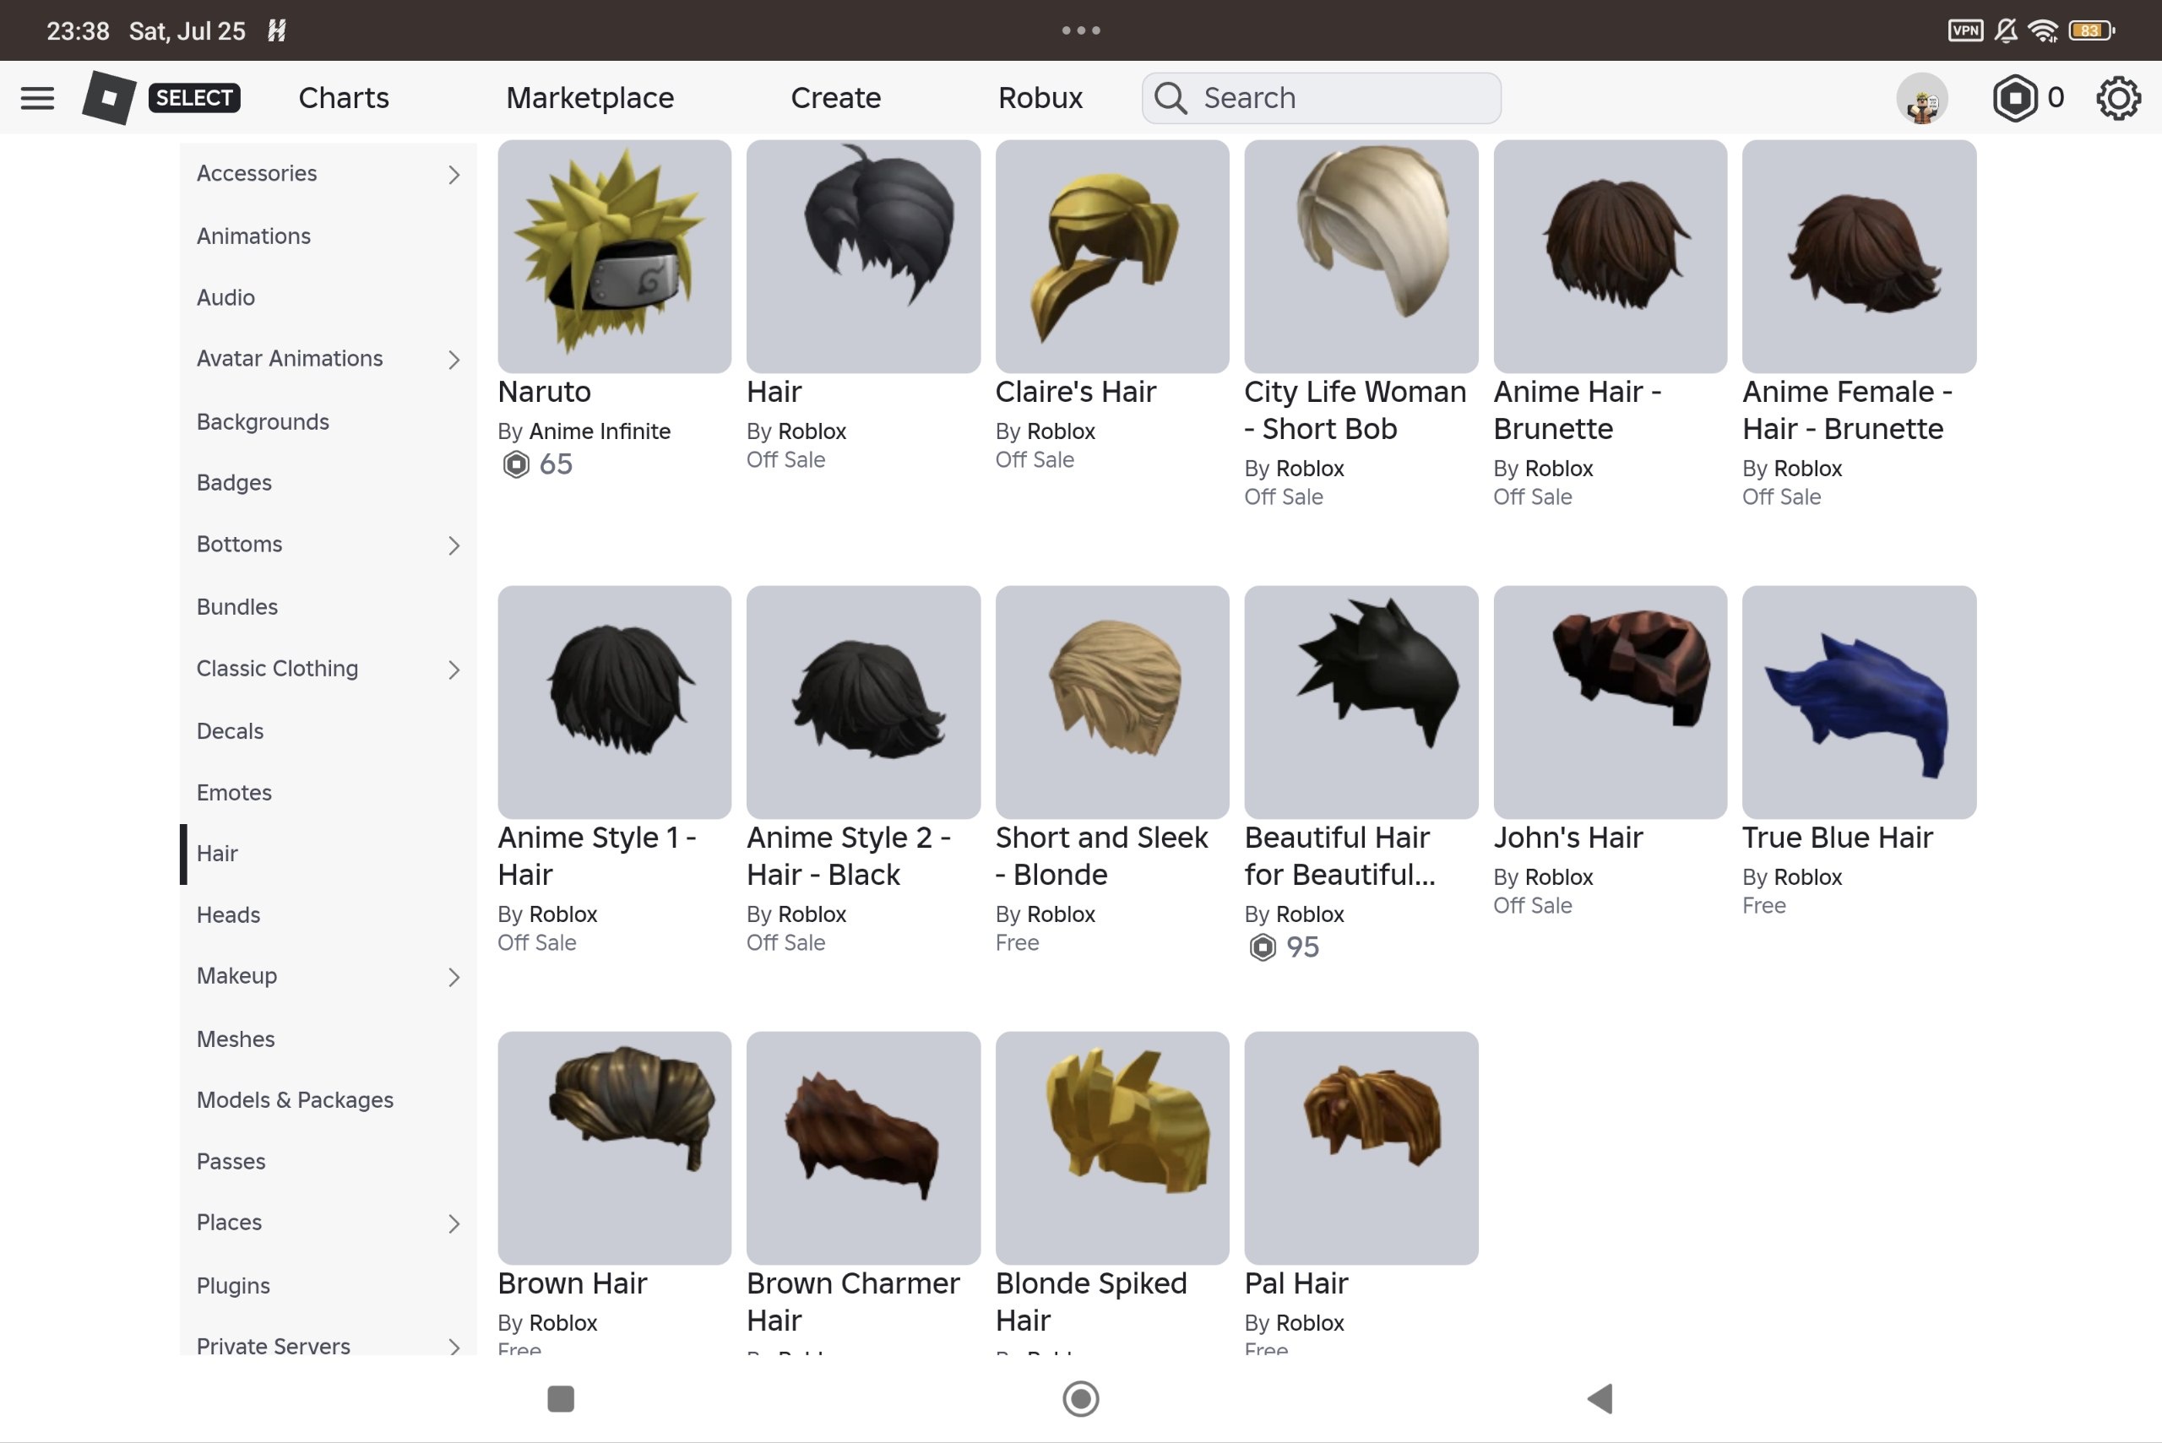Open the Create tab
This screenshot has width=2162, height=1443.
(836, 98)
